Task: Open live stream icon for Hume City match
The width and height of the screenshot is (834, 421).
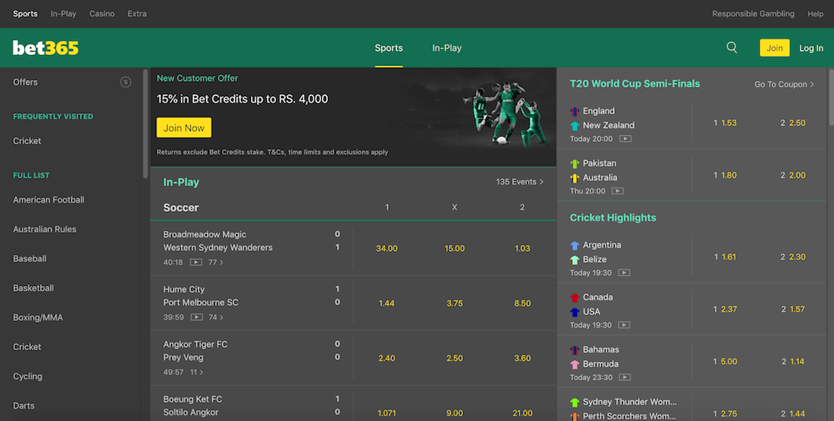Action: point(196,317)
